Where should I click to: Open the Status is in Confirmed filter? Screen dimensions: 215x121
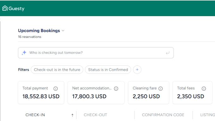click(x=108, y=70)
